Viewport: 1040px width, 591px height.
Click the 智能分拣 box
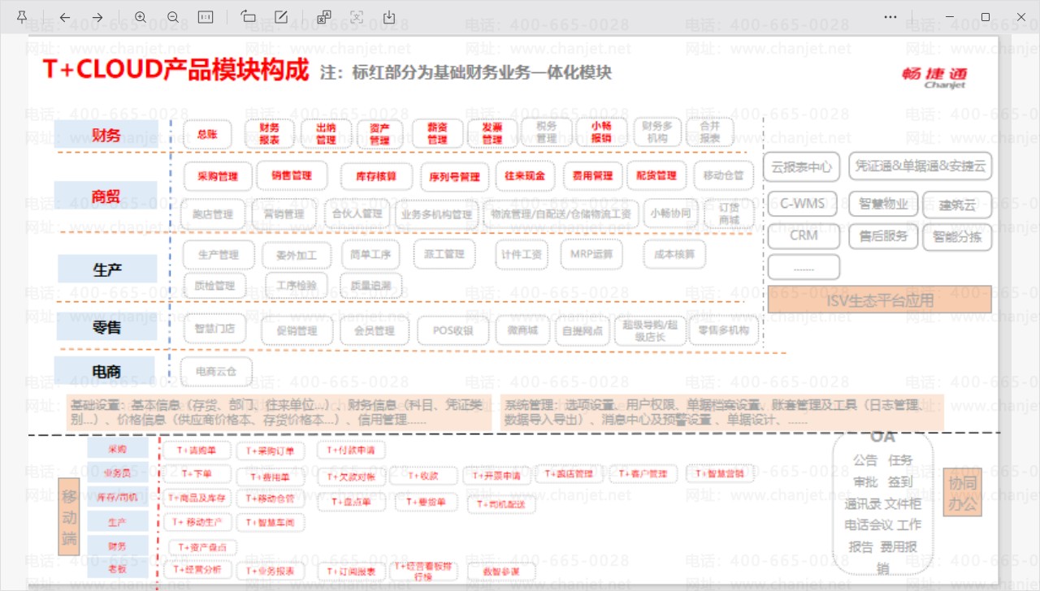(x=957, y=237)
